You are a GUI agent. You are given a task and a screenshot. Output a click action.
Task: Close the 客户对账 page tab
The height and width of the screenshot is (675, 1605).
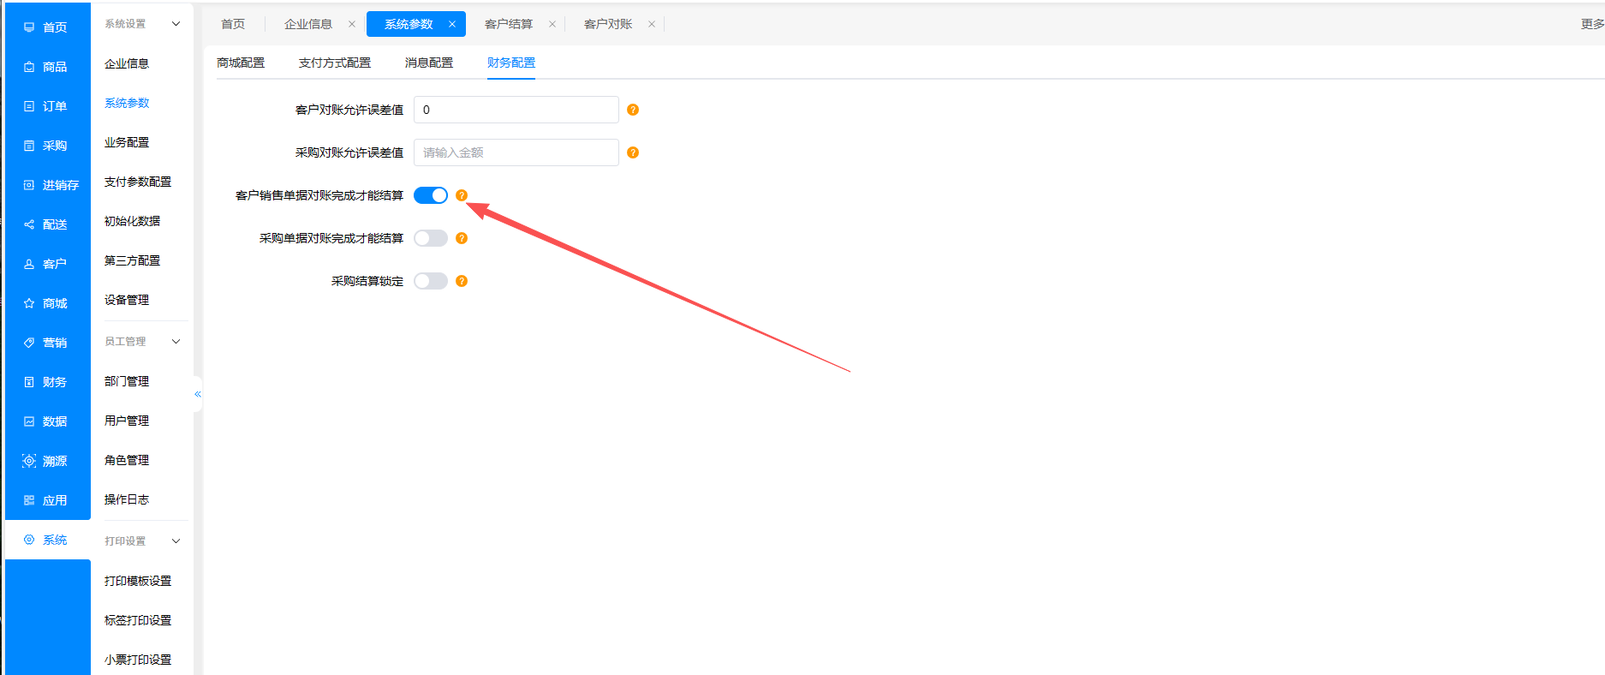click(652, 24)
